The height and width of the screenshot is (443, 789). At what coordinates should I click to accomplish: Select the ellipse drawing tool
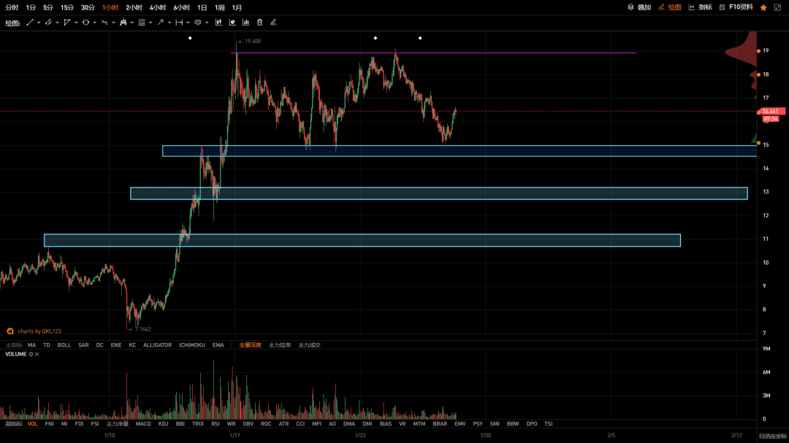tap(85, 23)
